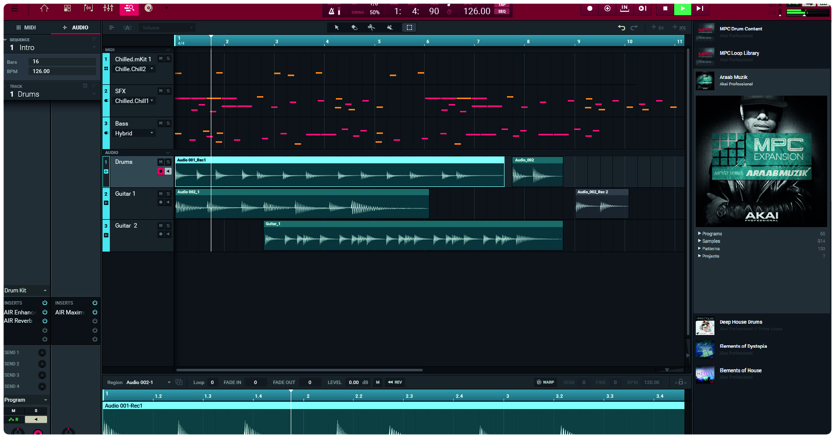
Task: Select the marquee selection tool
Action: (409, 27)
